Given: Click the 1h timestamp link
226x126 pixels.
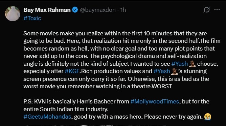Looking at the screenshot, I should pos(123,10).
